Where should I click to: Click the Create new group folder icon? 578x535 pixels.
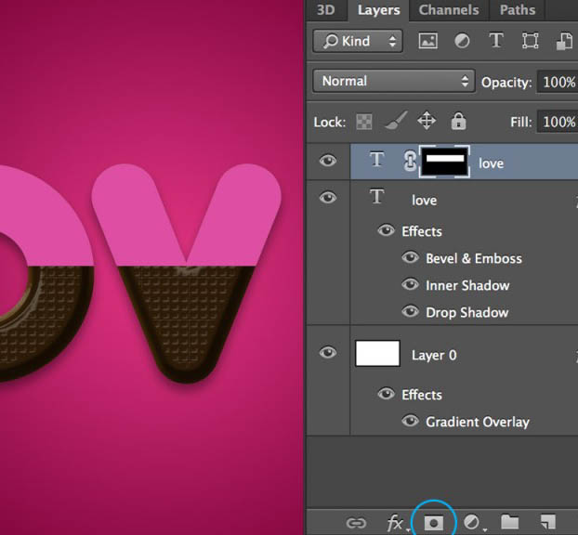[x=510, y=522]
